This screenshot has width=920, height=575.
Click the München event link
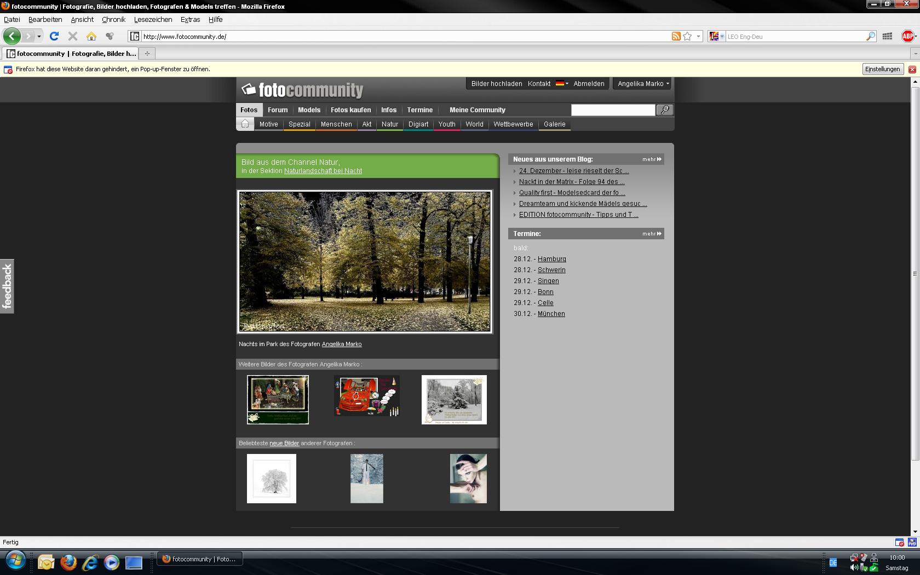click(x=551, y=314)
